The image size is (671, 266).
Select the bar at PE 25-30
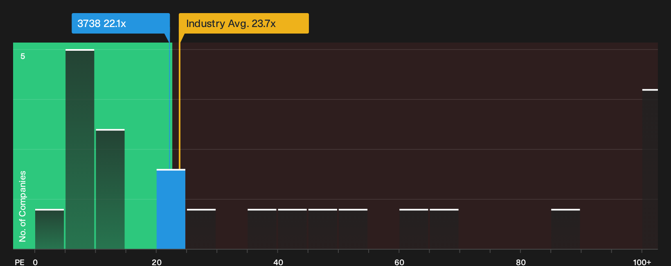[201, 229]
